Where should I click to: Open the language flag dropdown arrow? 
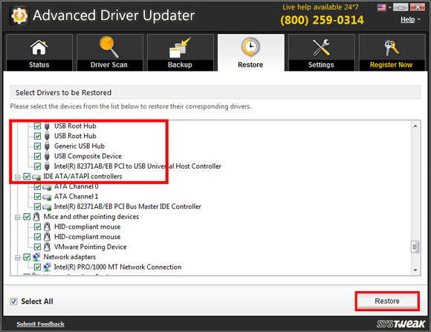pyautogui.click(x=389, y=7)
